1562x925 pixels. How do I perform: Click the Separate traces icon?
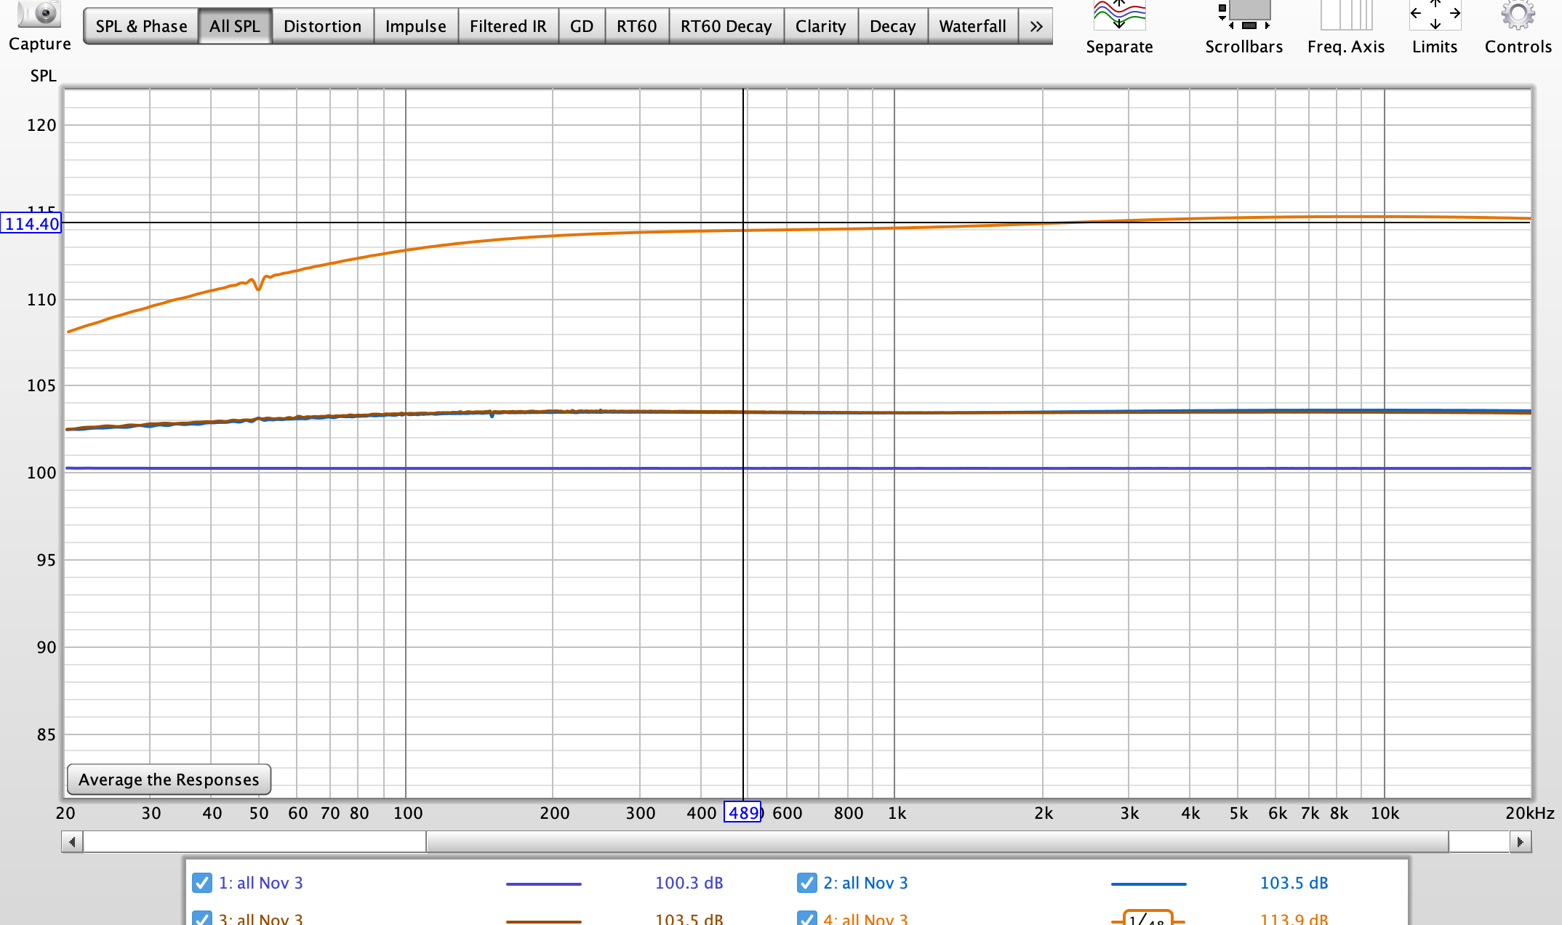point(1119,16)
